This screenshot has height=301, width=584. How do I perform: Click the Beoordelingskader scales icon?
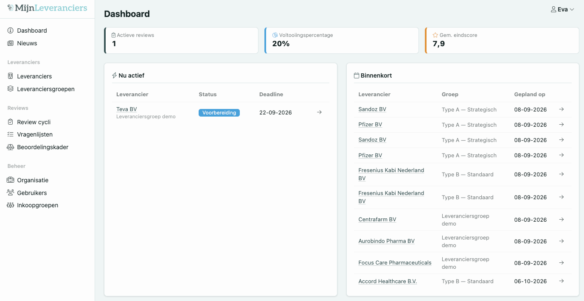[x=11, y=147]
